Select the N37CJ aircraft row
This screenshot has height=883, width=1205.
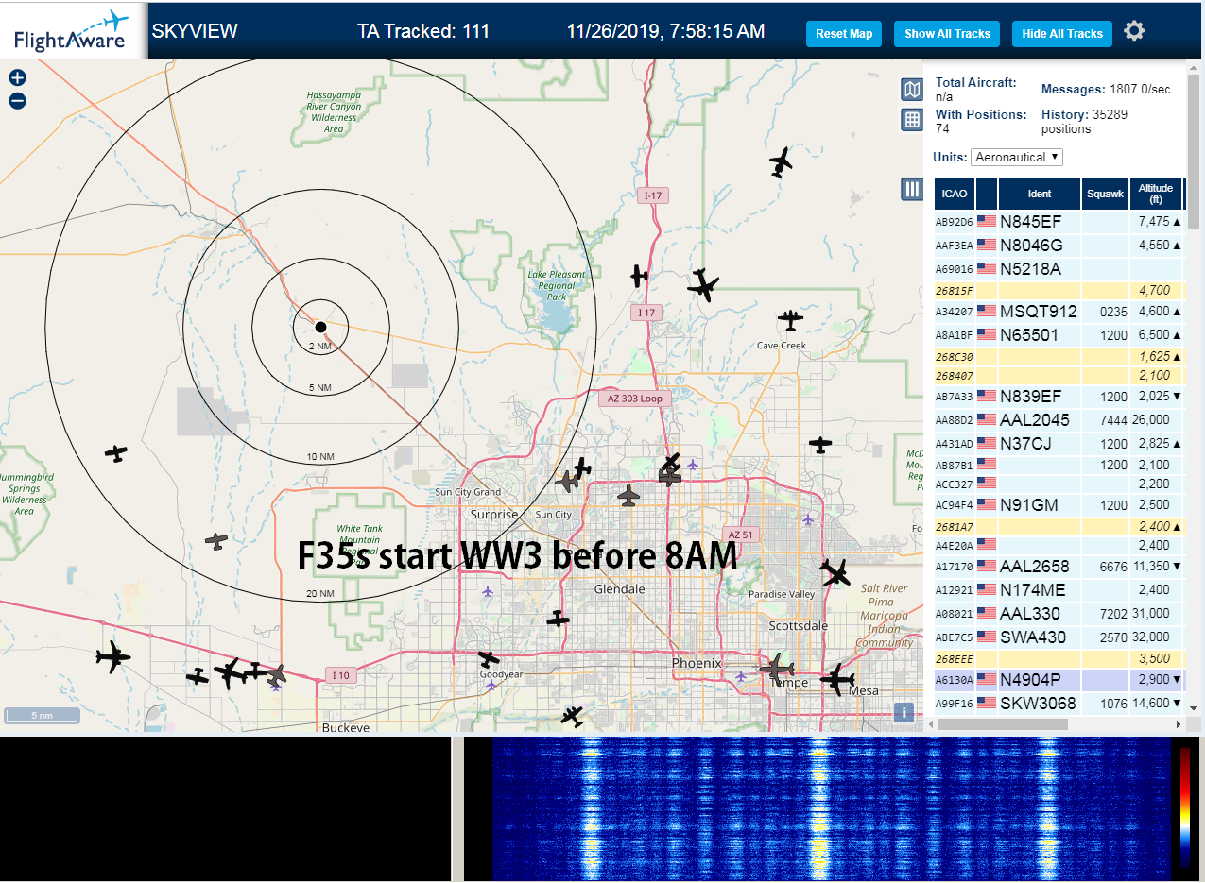pyautogui.click(x=1059, y=443)
